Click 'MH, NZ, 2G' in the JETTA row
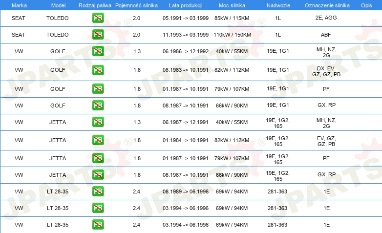 [326, 123]
